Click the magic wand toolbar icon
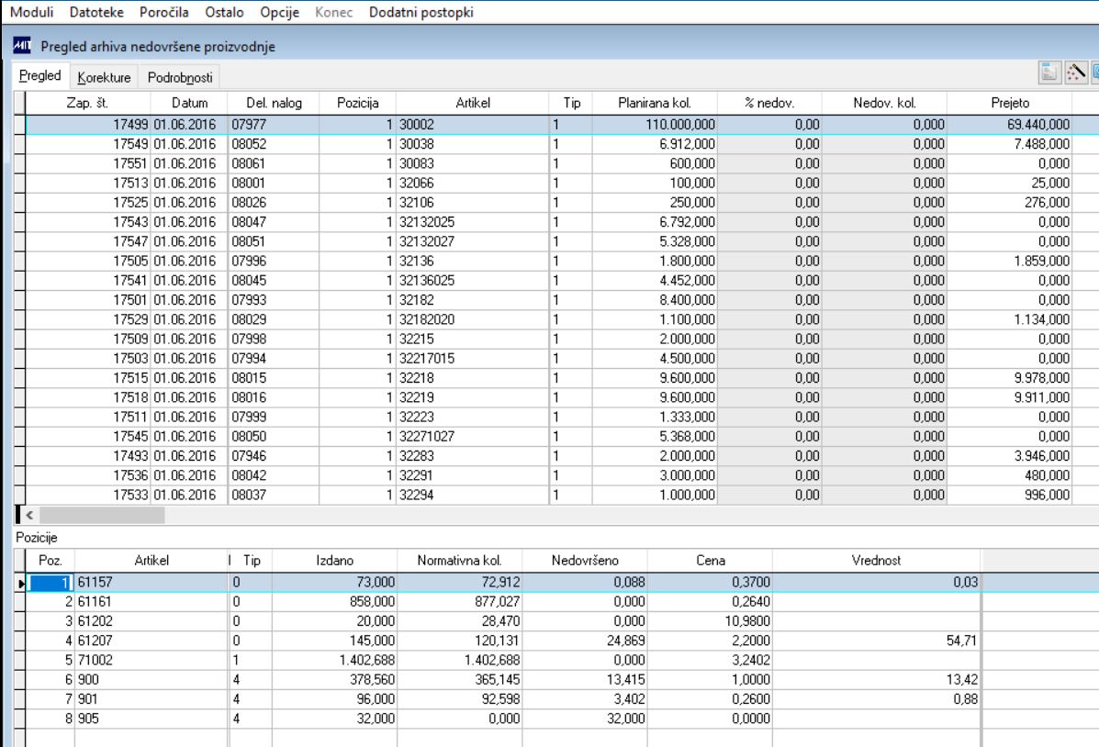1099x747 pixels. pos(1076,72)
